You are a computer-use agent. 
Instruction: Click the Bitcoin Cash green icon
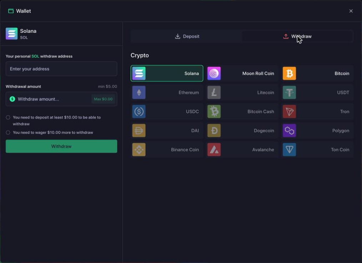coord(214,112)
